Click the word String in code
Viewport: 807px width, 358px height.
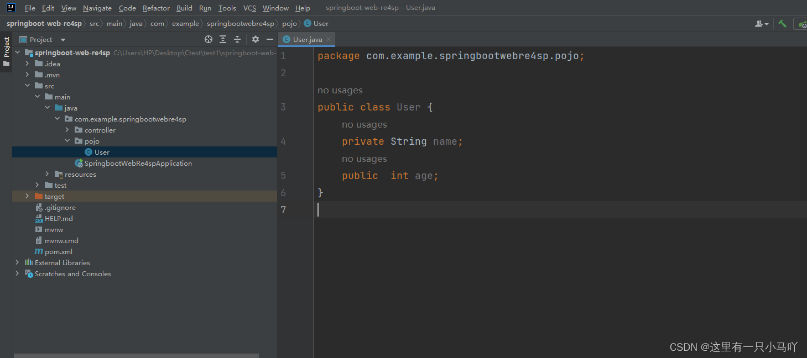[x=409, y=141]
